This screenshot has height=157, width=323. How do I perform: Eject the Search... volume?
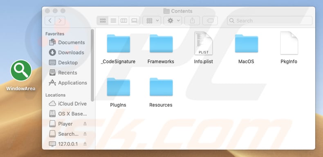point(85,134)
